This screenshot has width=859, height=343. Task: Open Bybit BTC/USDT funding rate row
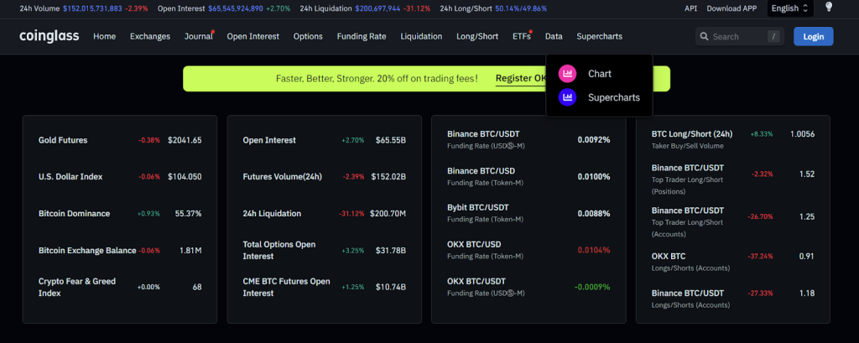pos(528,213)
